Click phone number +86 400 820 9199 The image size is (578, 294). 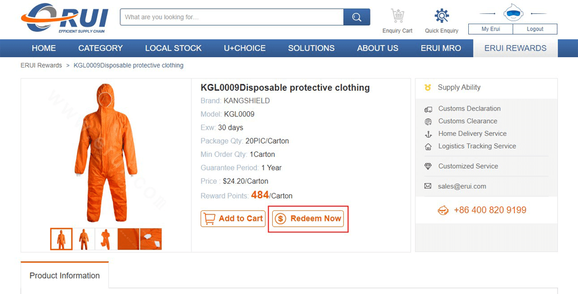(490, 210)
